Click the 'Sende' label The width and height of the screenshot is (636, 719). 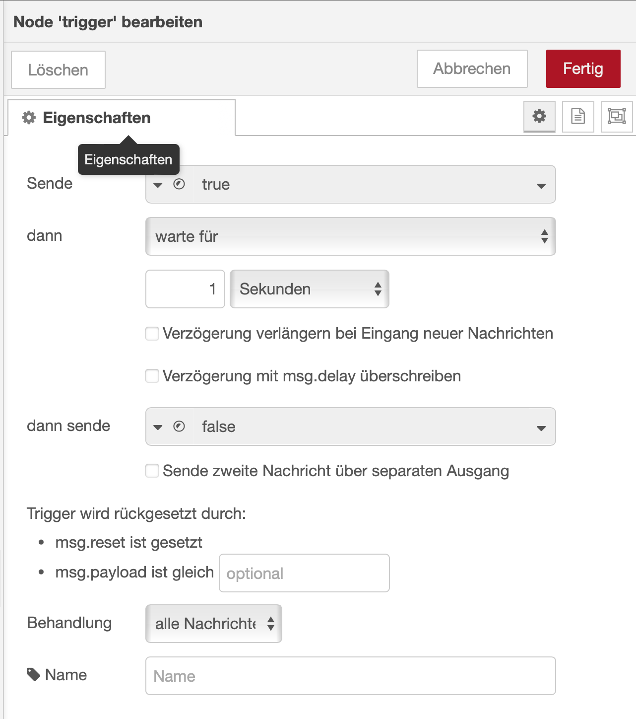50,183
